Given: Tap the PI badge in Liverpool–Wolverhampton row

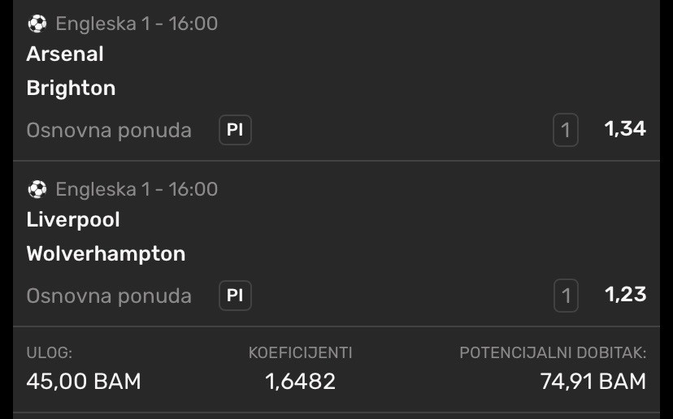Looking at the screenshot, I should [x=235, y=296].
